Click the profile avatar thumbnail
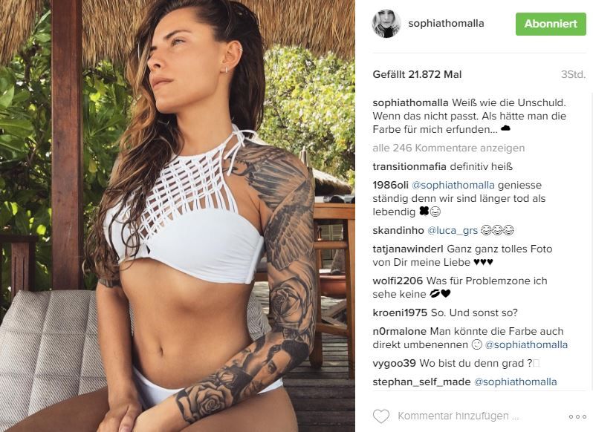The height and width of the screenshot is (432, 593). 386,24
